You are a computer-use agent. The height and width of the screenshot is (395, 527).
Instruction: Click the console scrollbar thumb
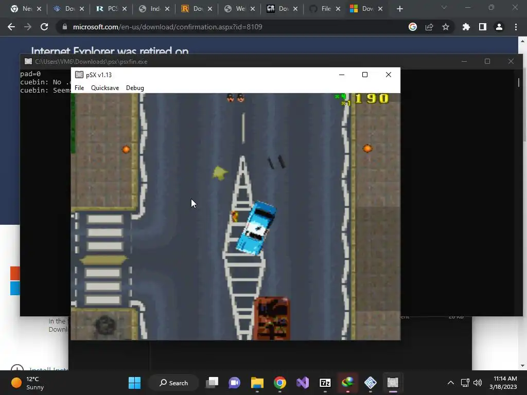click(x=519, y=82)
